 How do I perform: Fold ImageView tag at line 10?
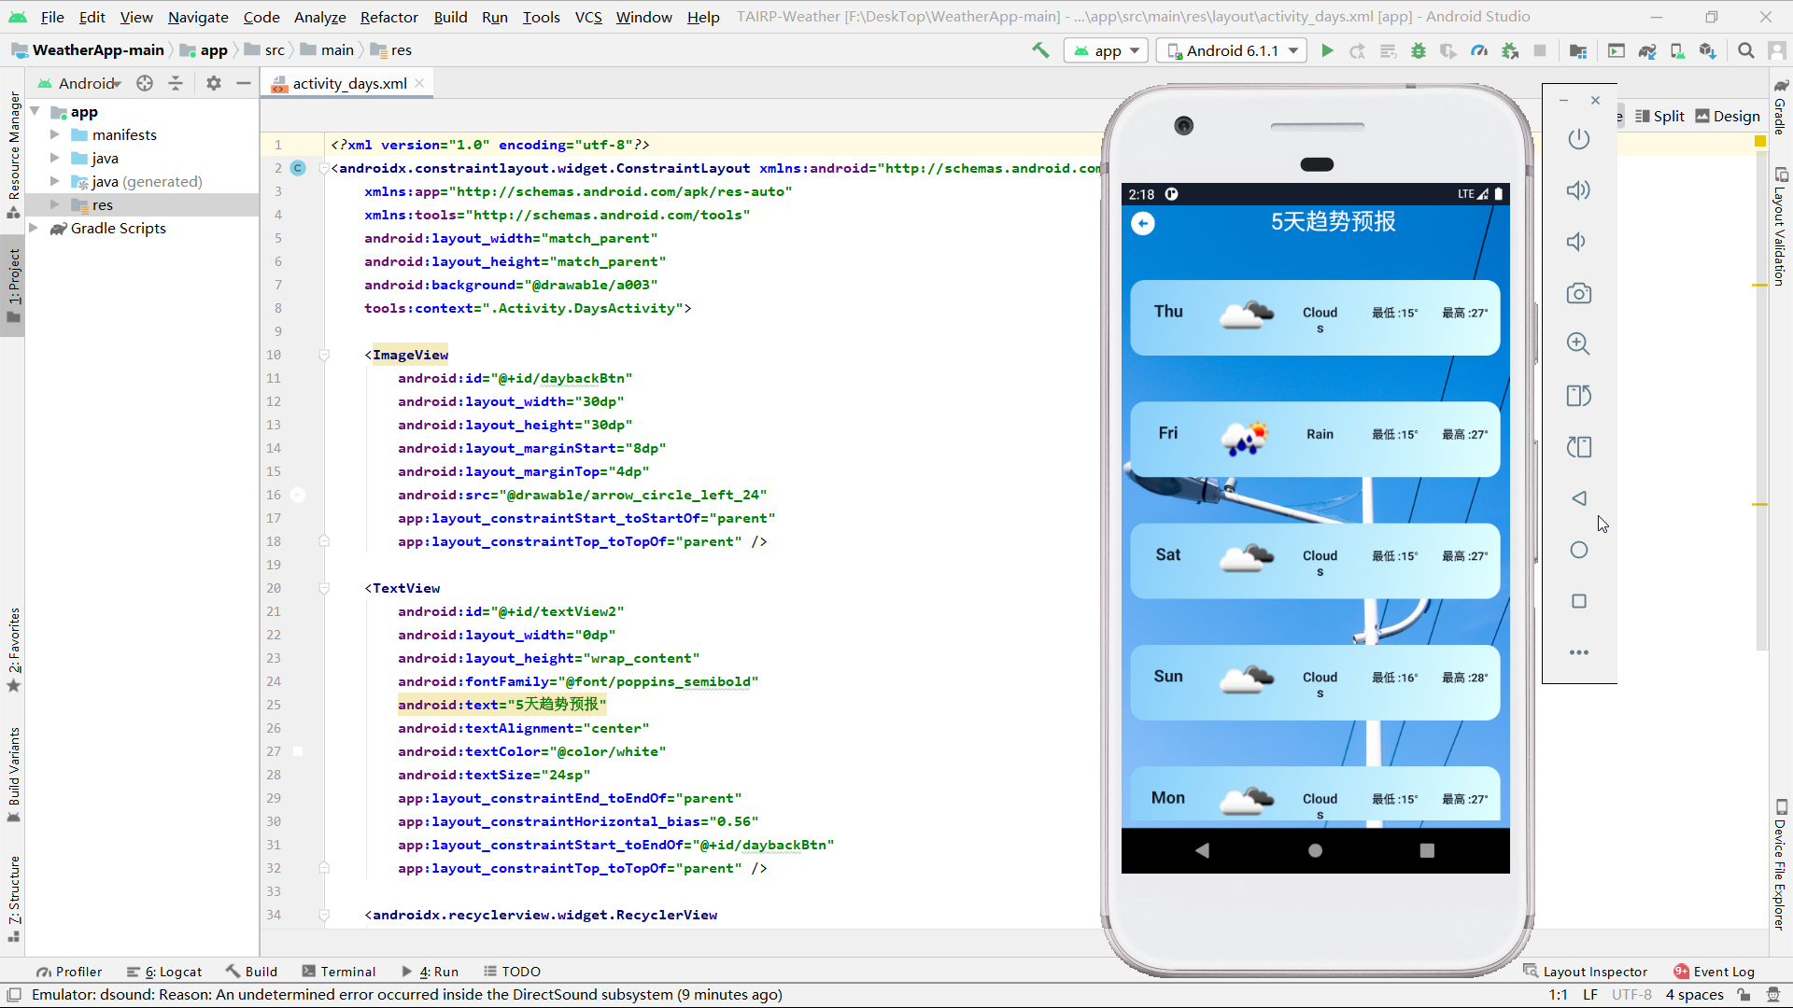pos(324,355)
